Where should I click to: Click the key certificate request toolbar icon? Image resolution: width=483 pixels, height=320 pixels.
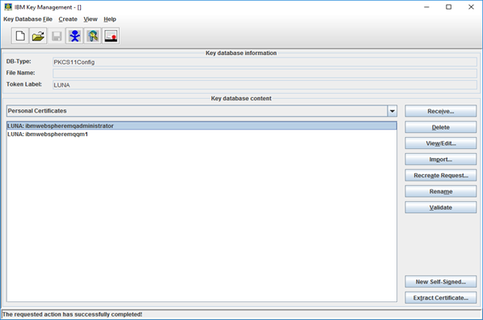click(x=93, y=36)
